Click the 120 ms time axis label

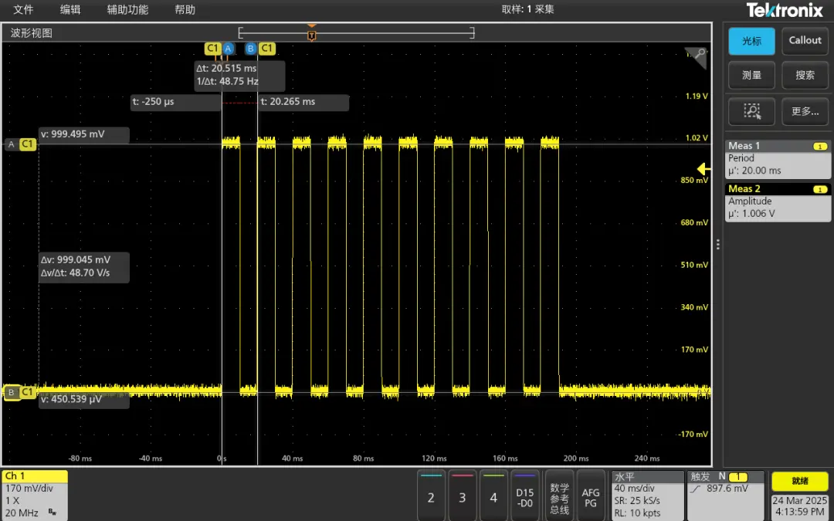pos(434,458)
